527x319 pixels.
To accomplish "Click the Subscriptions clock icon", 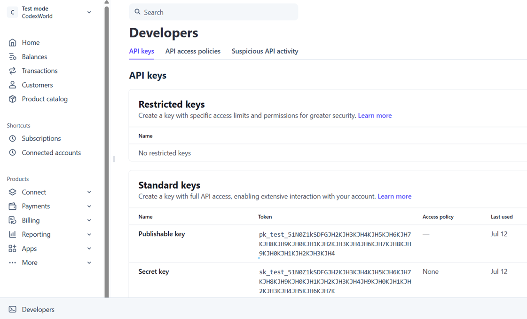I will [x=12, y=138].
